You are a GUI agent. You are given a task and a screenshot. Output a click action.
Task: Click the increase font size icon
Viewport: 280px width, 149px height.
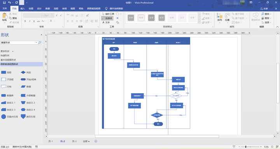57,16
